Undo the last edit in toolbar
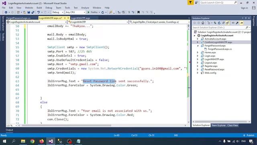Screen dimensions: 257x145 tap(39, 12)
